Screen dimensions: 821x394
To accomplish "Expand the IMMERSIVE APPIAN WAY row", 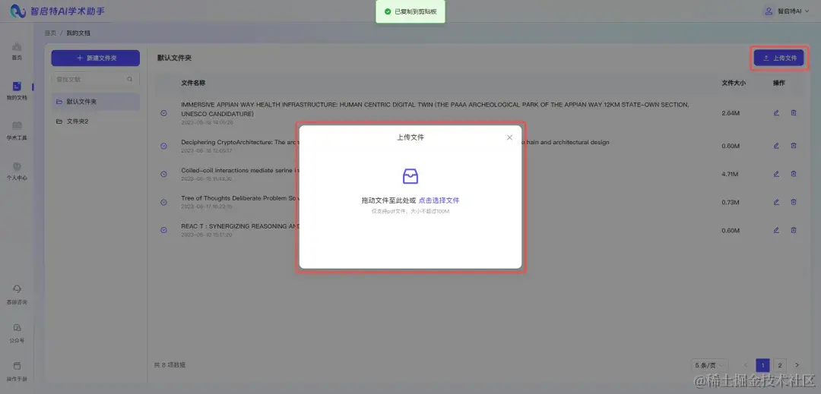I will [x=163, y=113].
